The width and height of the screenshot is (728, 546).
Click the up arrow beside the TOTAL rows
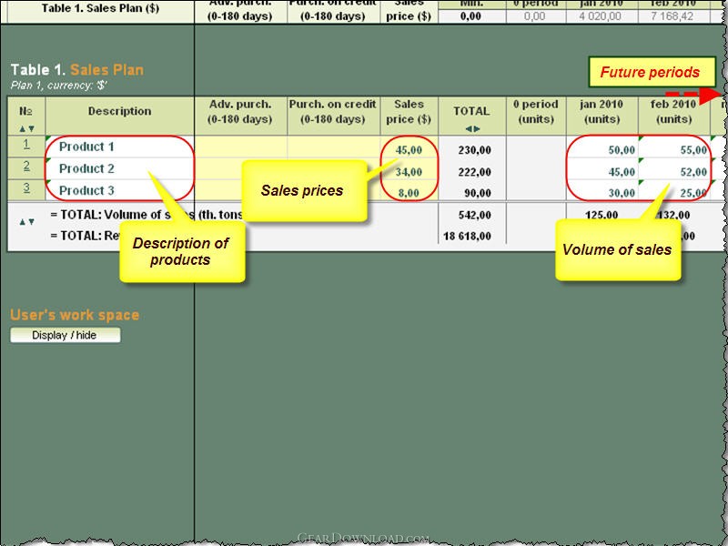tap(22, 222)
